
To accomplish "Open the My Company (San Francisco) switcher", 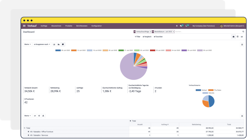I will [204, 26].
